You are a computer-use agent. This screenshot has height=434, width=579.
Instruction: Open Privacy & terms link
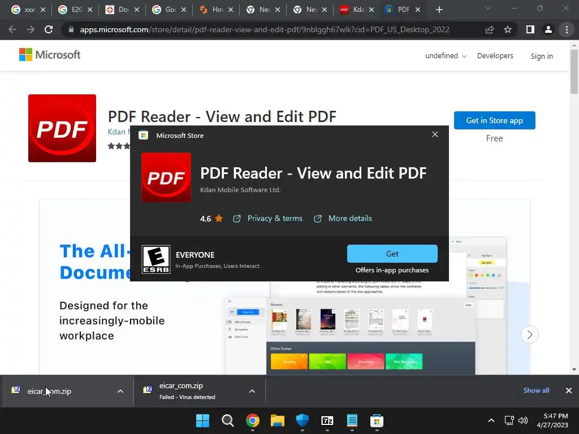tap(275, 219)
